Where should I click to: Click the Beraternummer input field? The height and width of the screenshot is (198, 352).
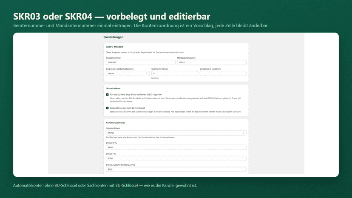140,62
